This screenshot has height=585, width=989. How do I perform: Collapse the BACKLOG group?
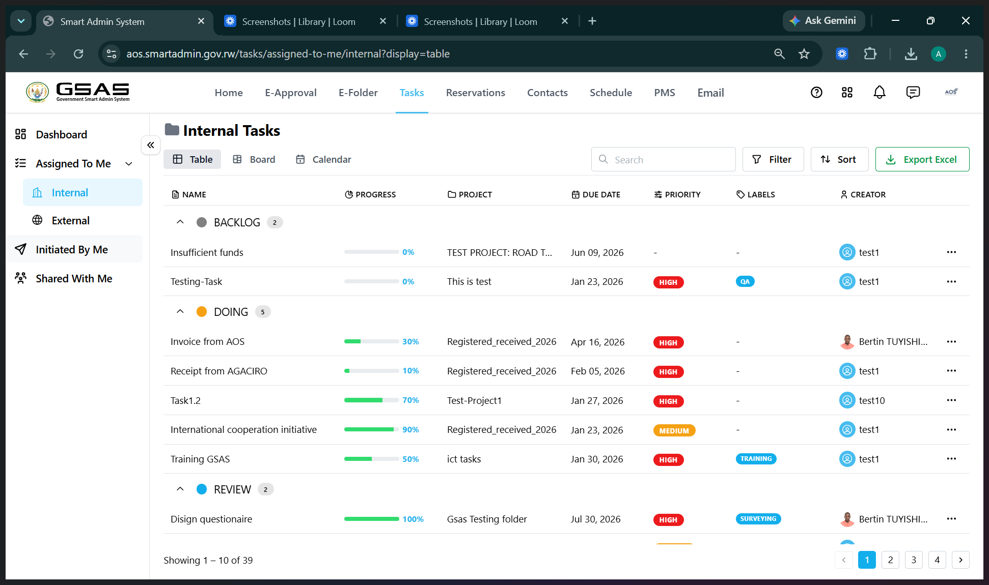coord(180,222)
